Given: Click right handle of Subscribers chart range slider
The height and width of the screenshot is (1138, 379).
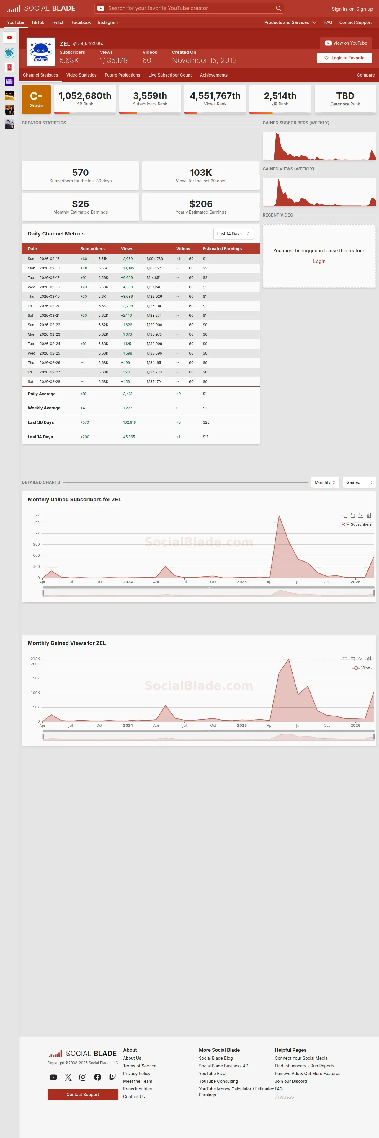Looking at the screenshot, I should [374, 593].
